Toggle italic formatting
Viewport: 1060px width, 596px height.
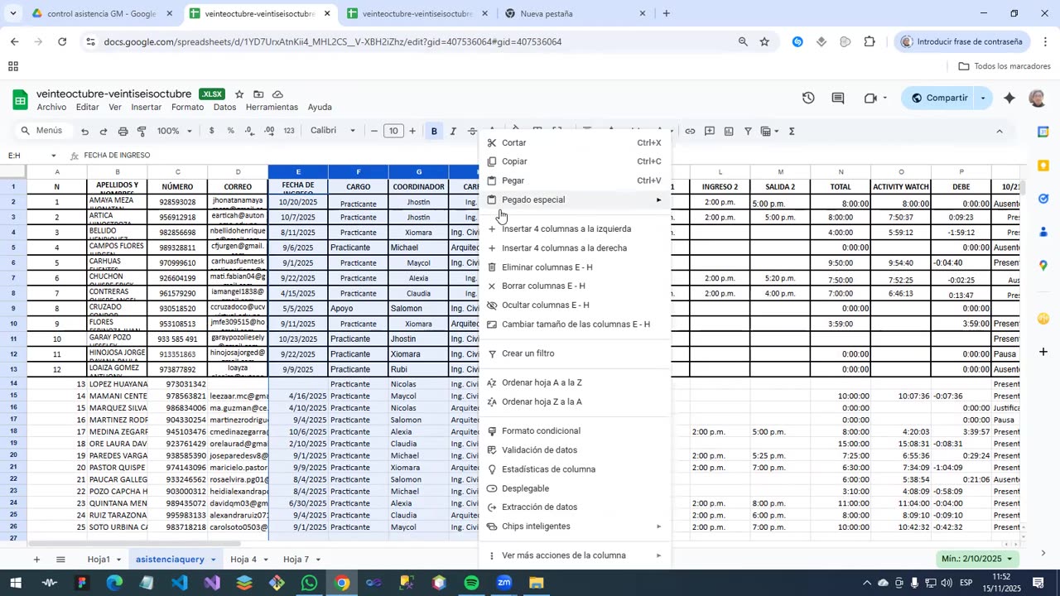453,131
